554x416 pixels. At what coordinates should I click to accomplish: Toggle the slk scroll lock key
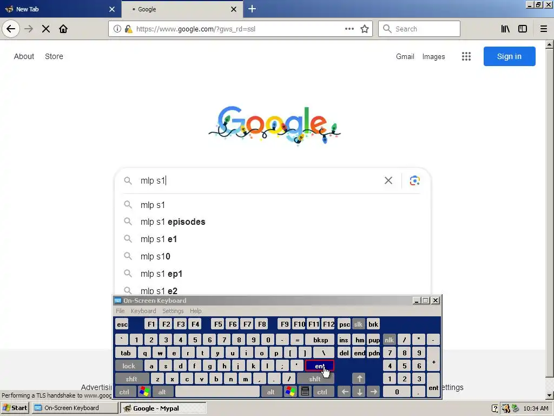point(358,324)
